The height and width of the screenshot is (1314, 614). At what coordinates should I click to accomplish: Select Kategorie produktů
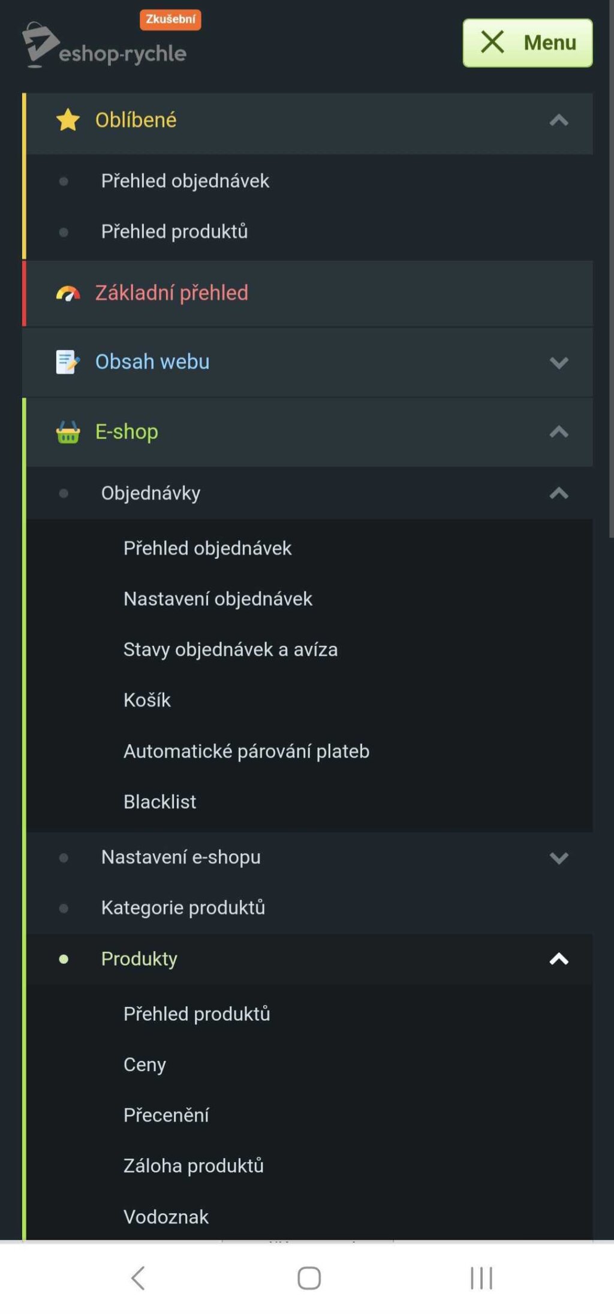point(183,908)
